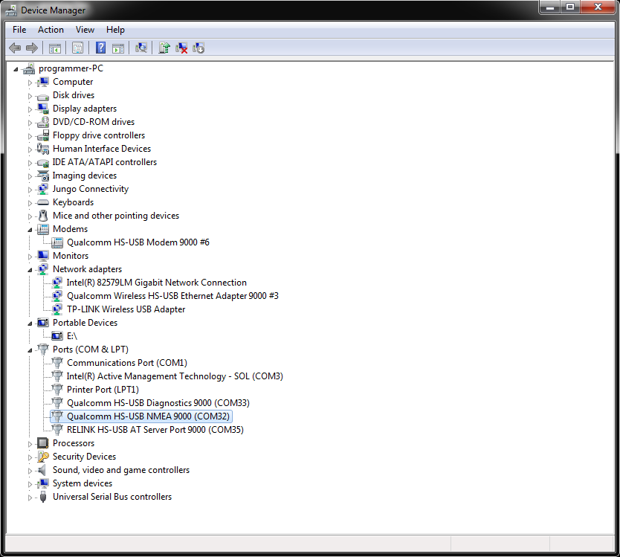The width and height of the screenshot is (620, 557).
Task: Click the Processors chip icon
Action: (42, 443)
